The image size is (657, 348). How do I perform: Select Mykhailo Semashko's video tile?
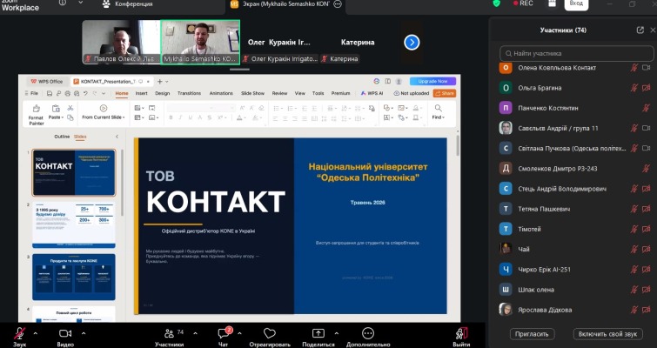pos(200,42)
